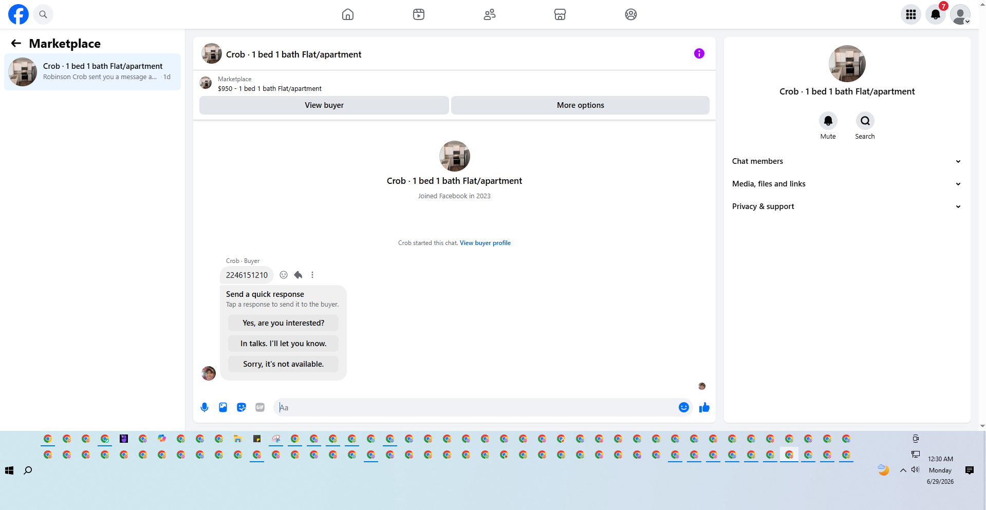Open the Video (Watch) tab icon
Image resolution: width=986 pixels, height=510 pixels.
pos(419,14)
